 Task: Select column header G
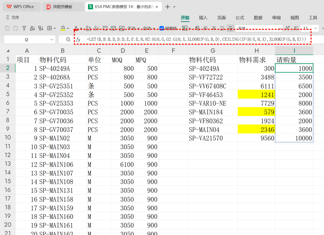[213, 51]
